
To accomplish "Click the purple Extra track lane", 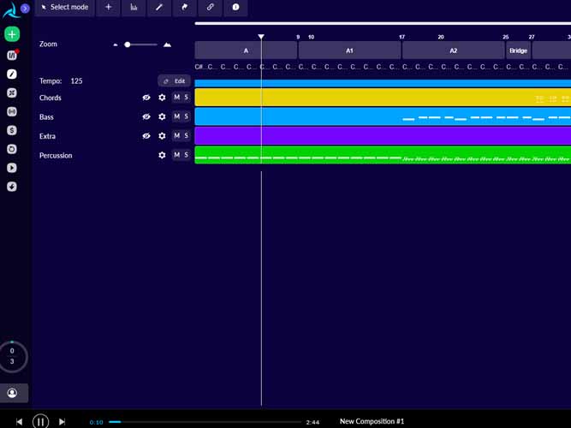I will click(383, 136).
